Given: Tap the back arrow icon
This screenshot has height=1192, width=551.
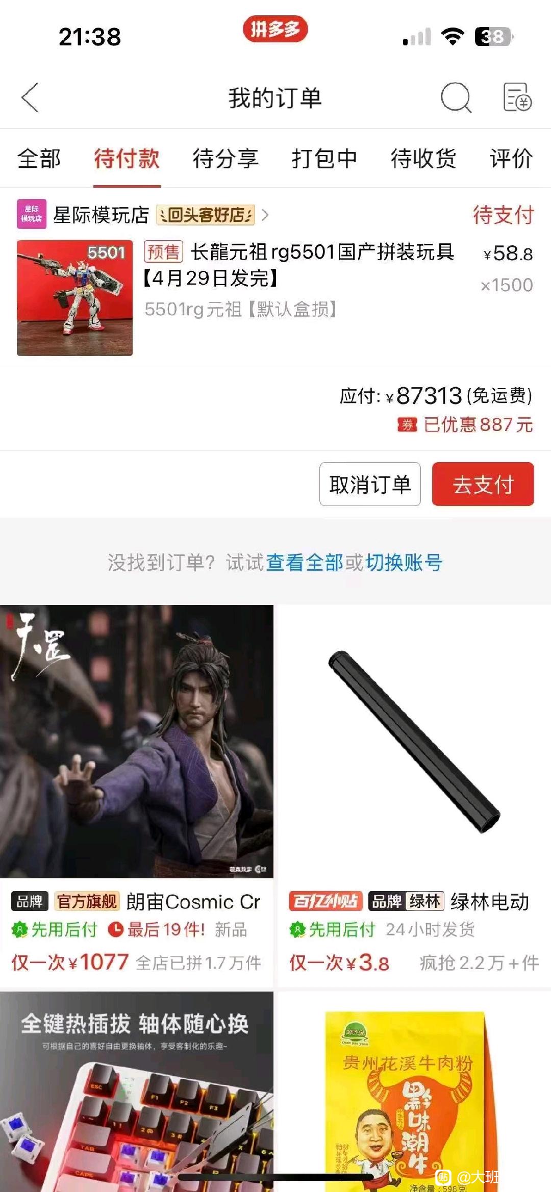Looking at the screenshot, I should (x=30, y=97).
